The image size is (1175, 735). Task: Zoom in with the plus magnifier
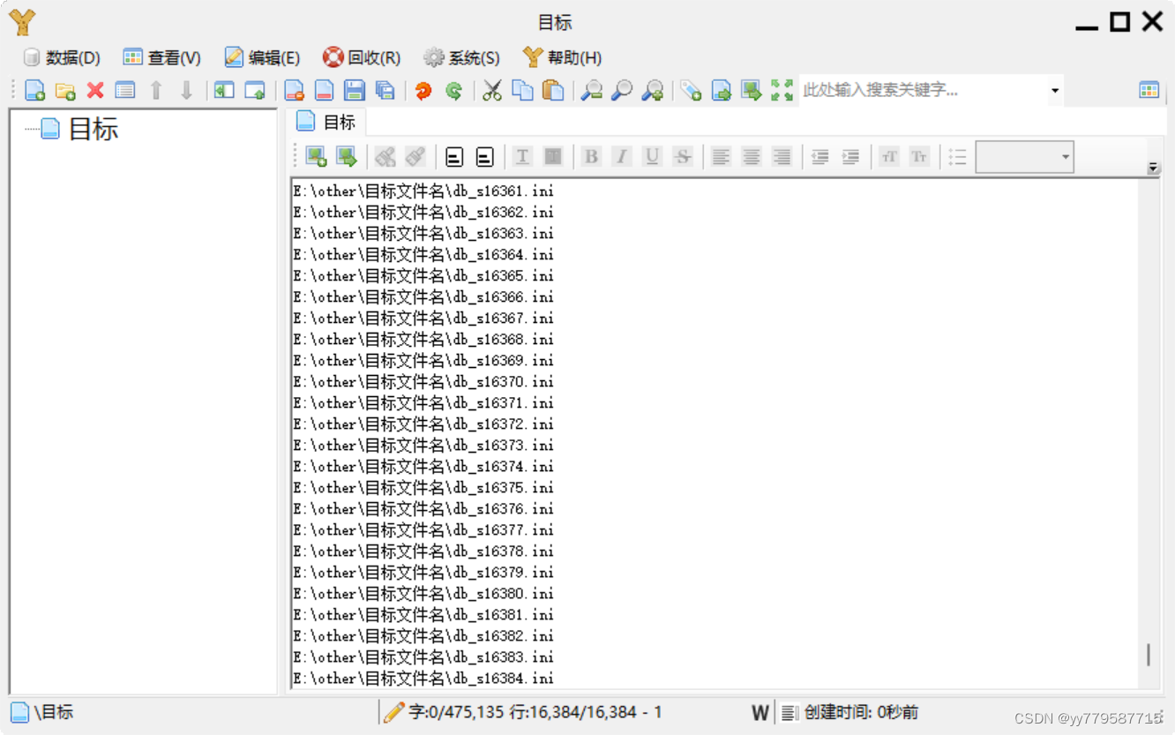coord(653,90)
